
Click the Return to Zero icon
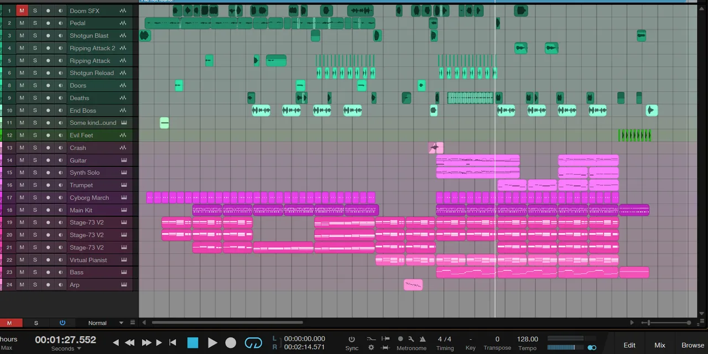click(x=173, y=343)
